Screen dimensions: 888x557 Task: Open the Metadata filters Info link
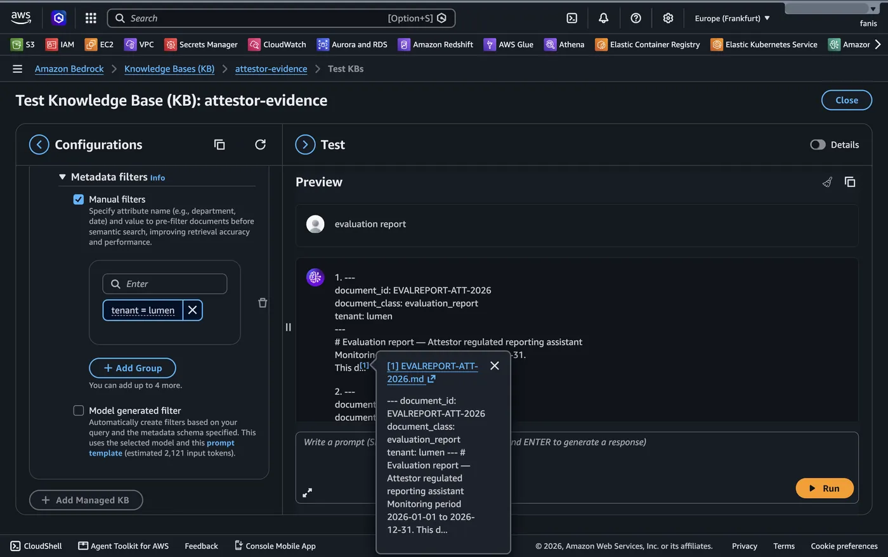pyautogui.click(x=157, y=178)
